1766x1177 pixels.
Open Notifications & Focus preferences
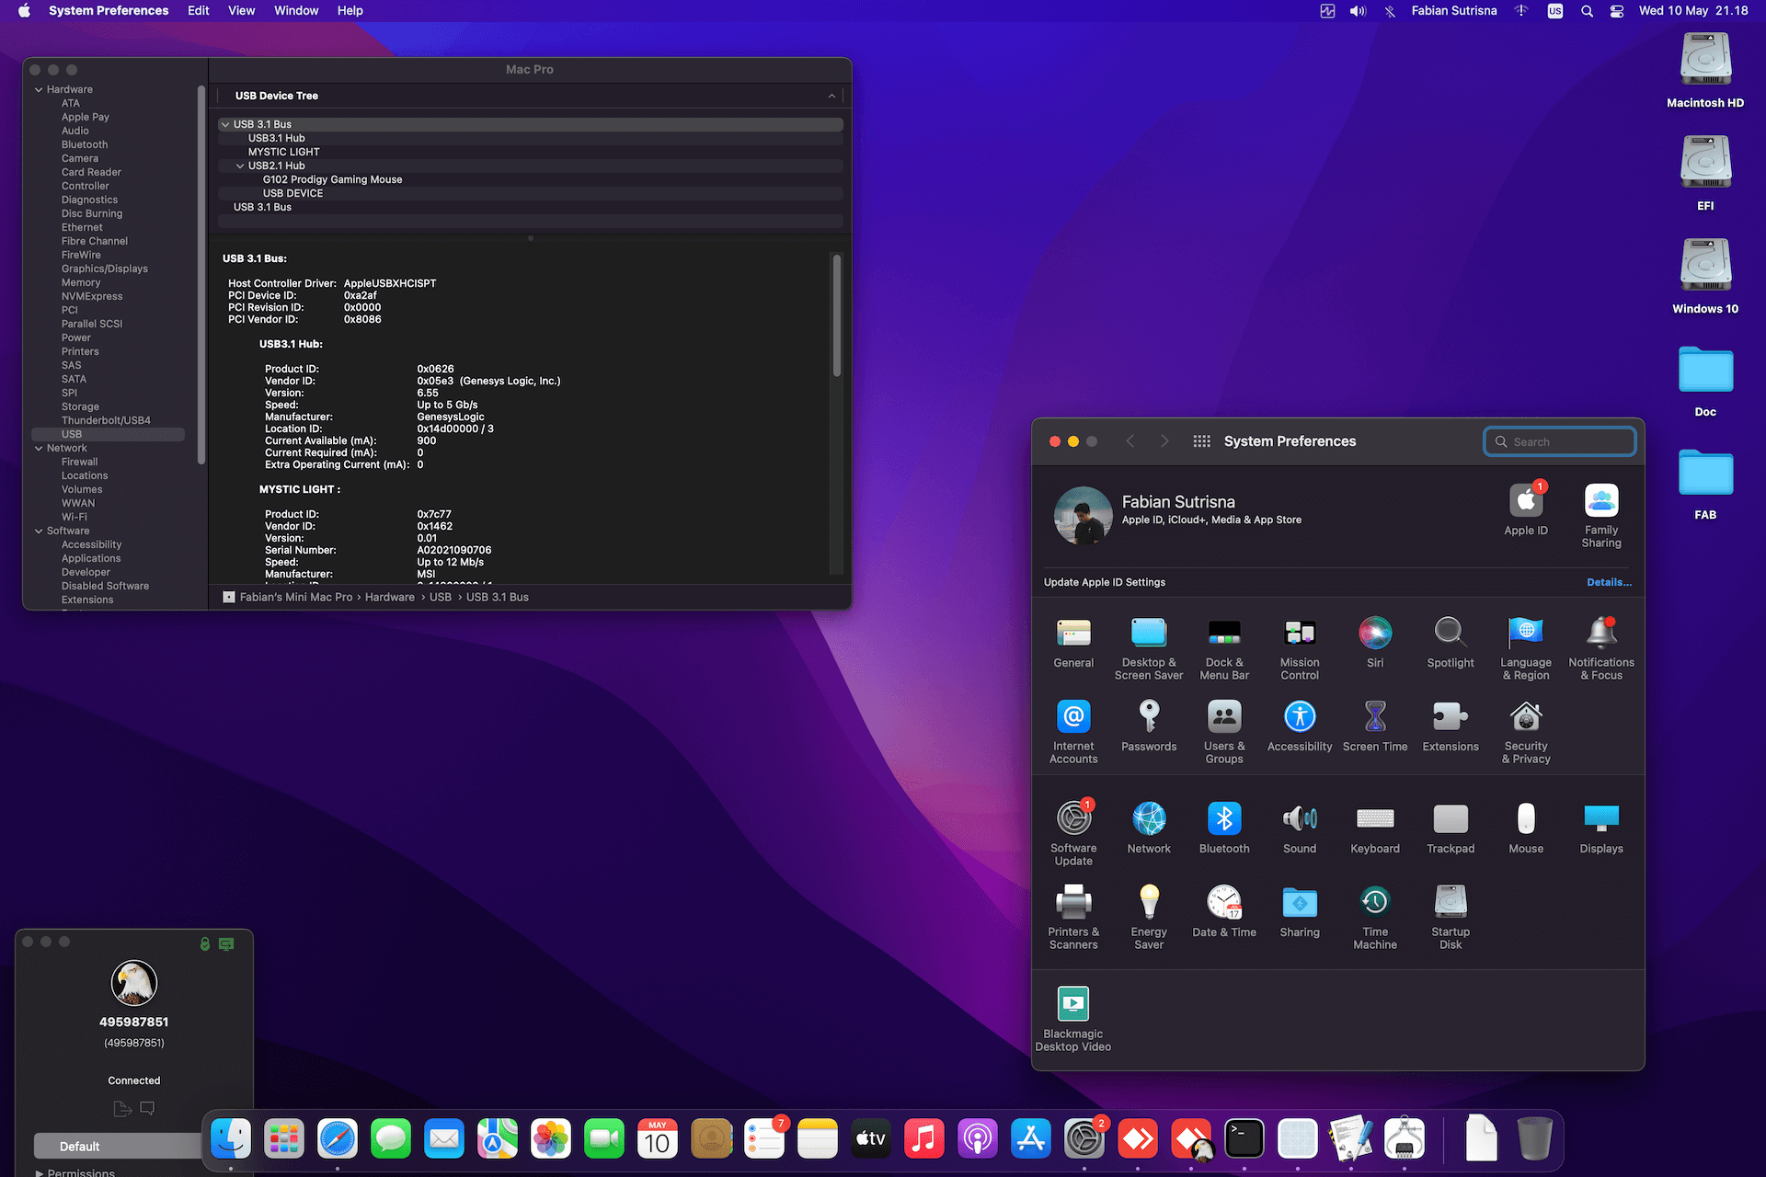[x=1601, y=648]
